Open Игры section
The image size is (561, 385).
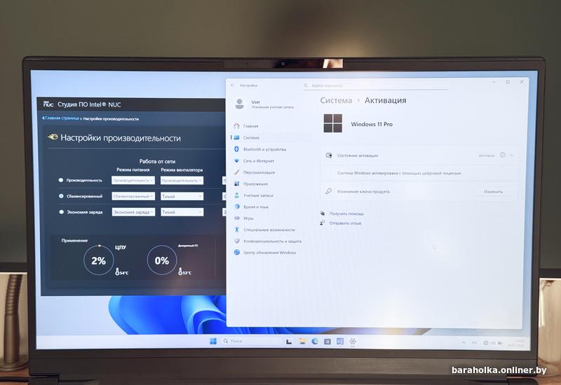(x=271, y=218)
